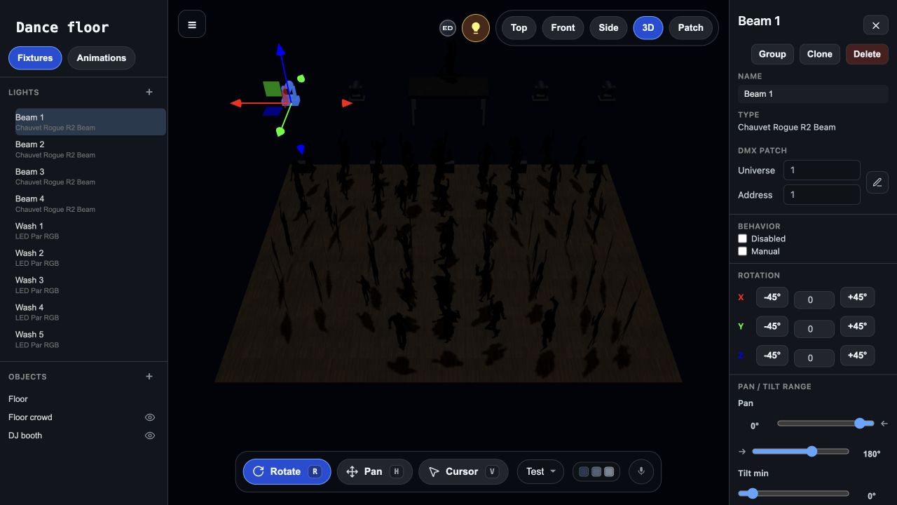The height and width of the screenshot is (505, 897).
Task: Switch to the Front view
Action: pyautogui.click(x=563, y=28)
